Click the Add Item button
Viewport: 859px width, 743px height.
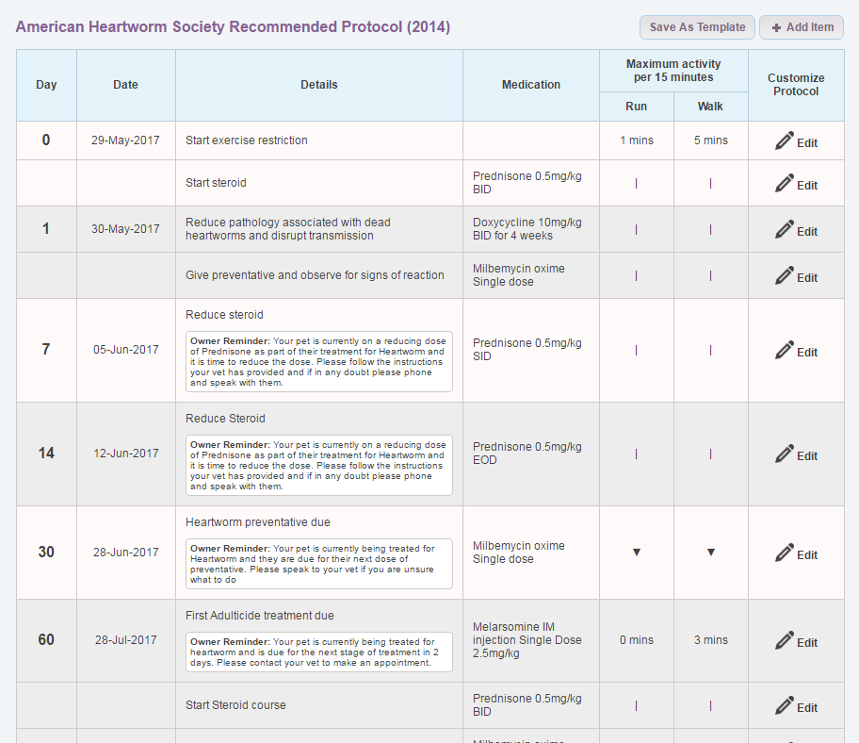(x=802, y=27)
